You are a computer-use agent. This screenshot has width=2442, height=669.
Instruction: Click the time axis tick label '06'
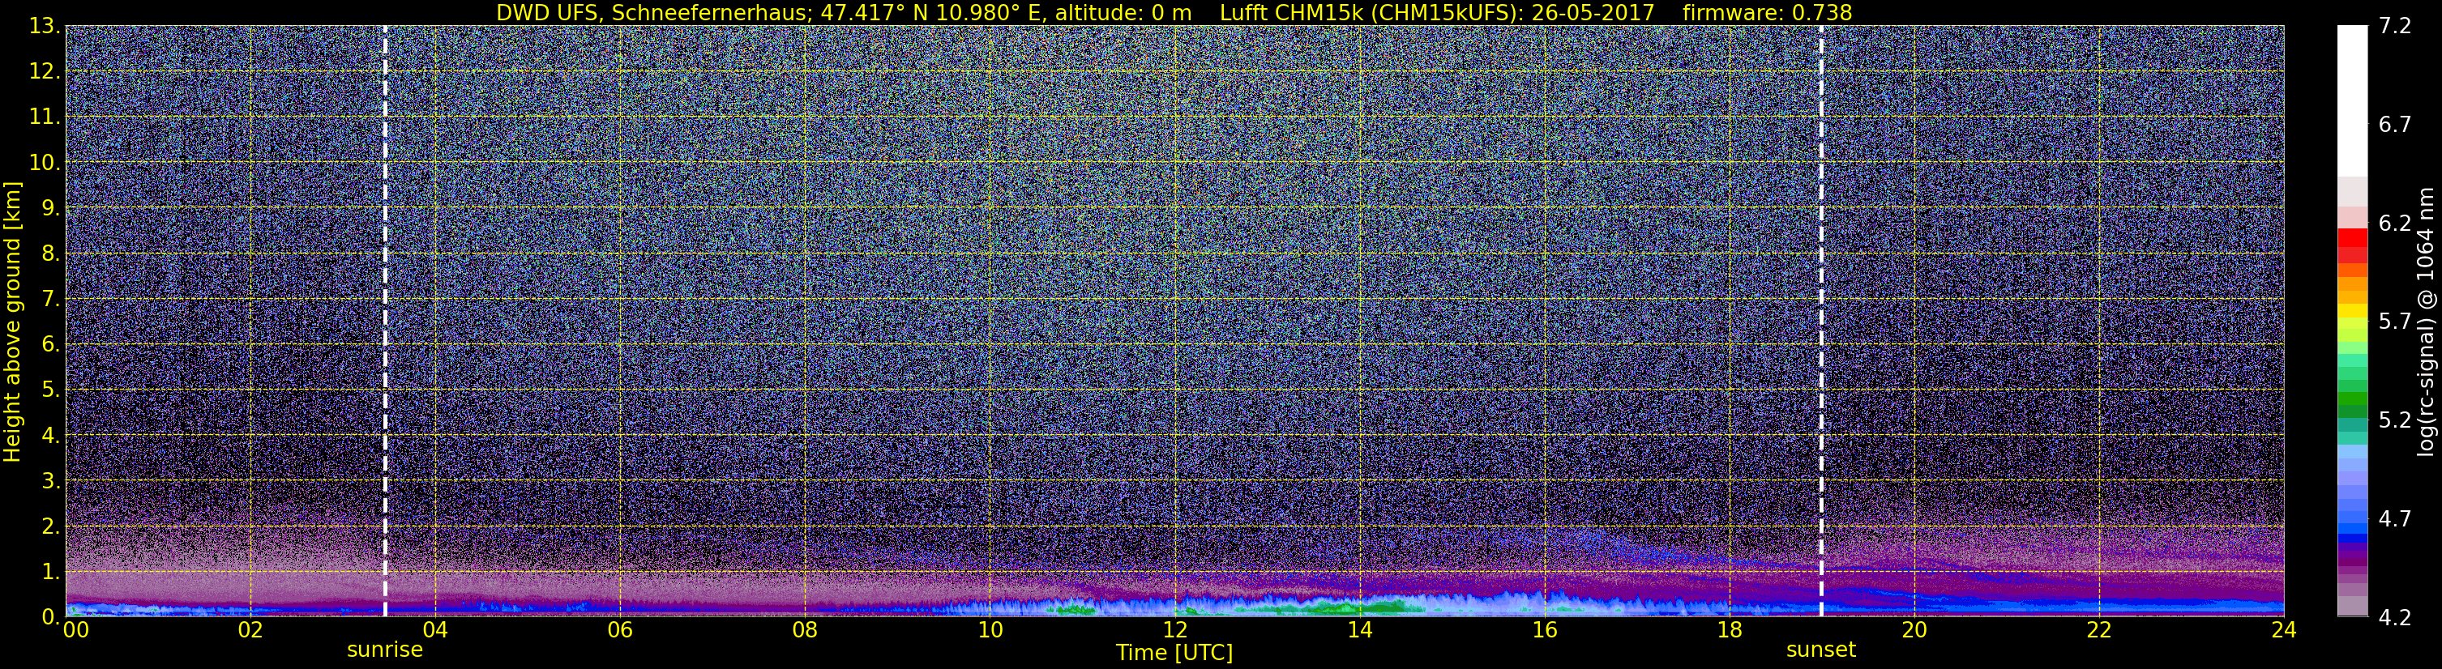pyautogui.click(x=620, y=630)
